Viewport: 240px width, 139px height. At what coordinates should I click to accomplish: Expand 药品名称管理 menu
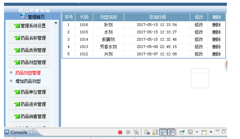[31, 38]
